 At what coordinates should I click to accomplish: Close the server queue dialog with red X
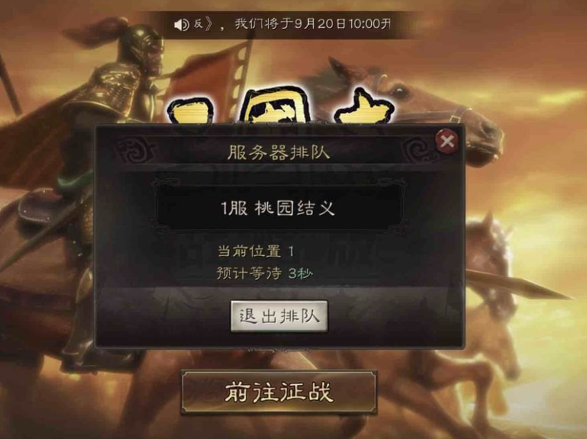coord(447,141)
